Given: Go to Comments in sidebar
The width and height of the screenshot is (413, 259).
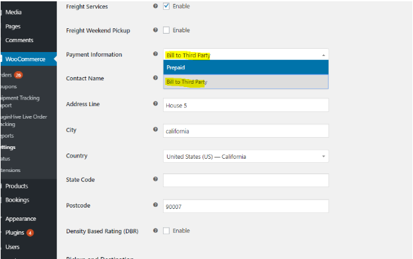Looking at the screenshot, I should [x=19, y=40].
